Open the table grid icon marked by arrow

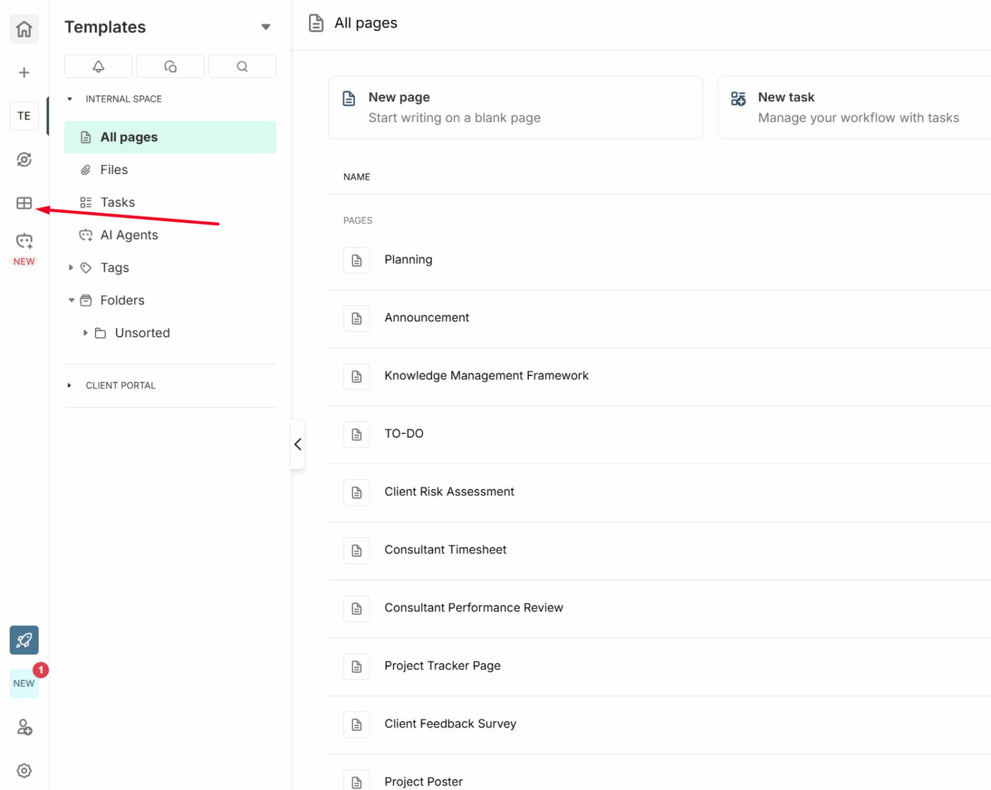(24, 202)
